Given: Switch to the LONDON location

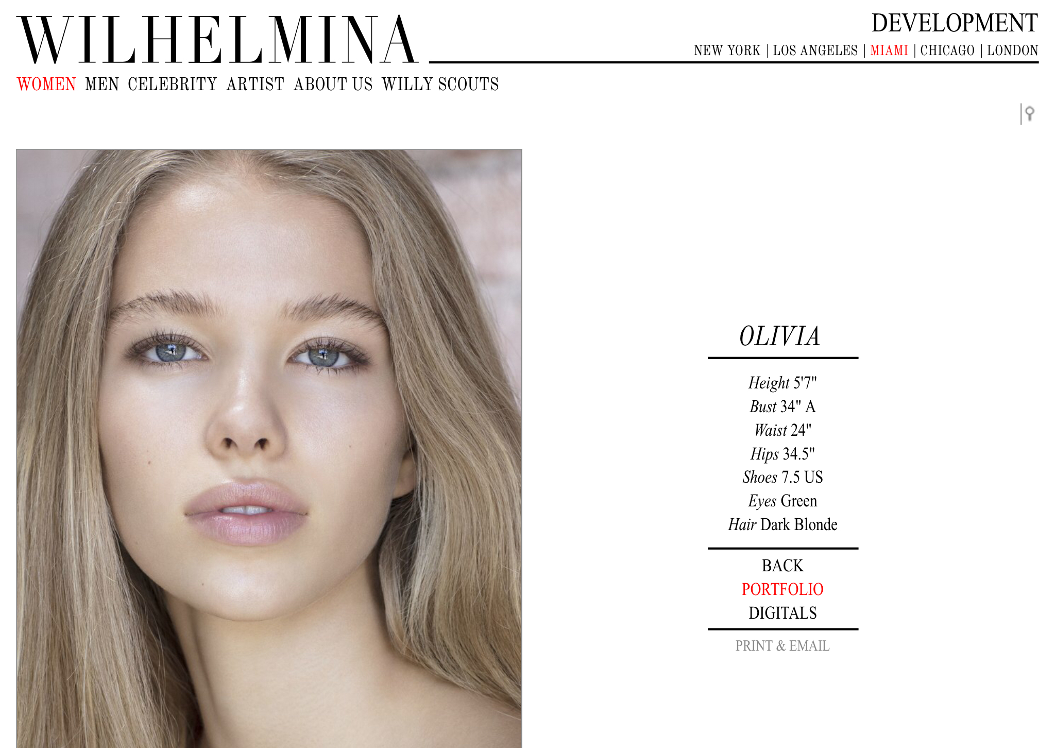Looking at the screenshot, I should (1013, 50).
